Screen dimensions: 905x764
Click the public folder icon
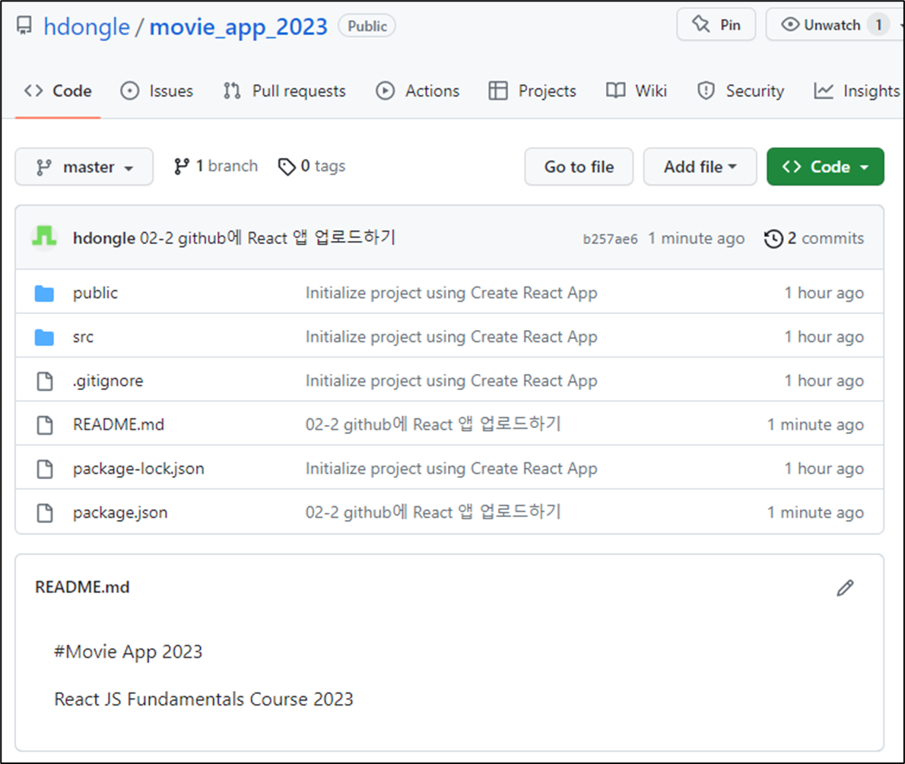click(44, 293)
